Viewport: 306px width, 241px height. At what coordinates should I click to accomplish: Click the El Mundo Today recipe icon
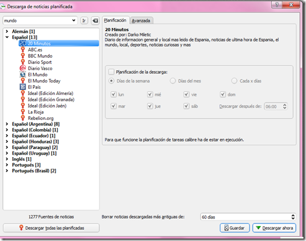[x=23, y=81]
